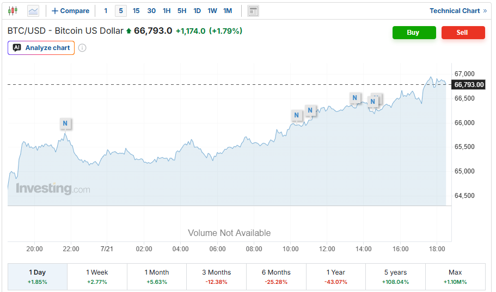
Task: Add a comparison with Compare
Action: 70,11
